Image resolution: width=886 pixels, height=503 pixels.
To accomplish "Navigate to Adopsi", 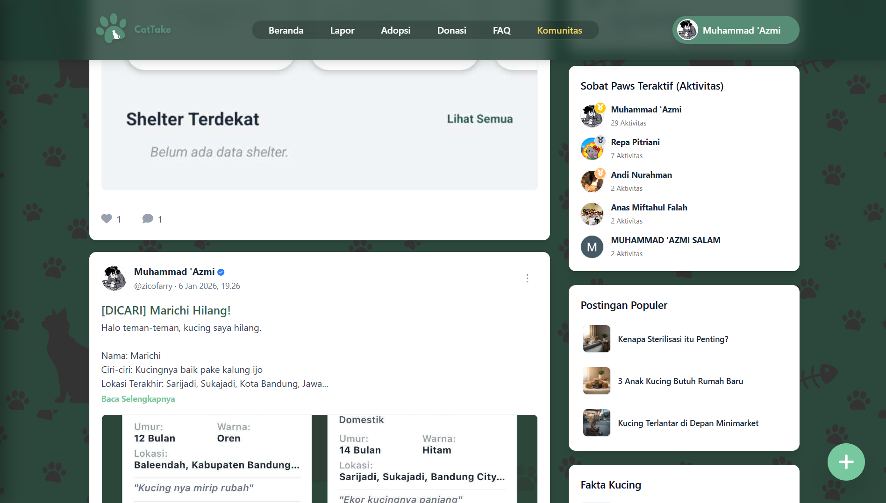I will click(x=395, y=30).
